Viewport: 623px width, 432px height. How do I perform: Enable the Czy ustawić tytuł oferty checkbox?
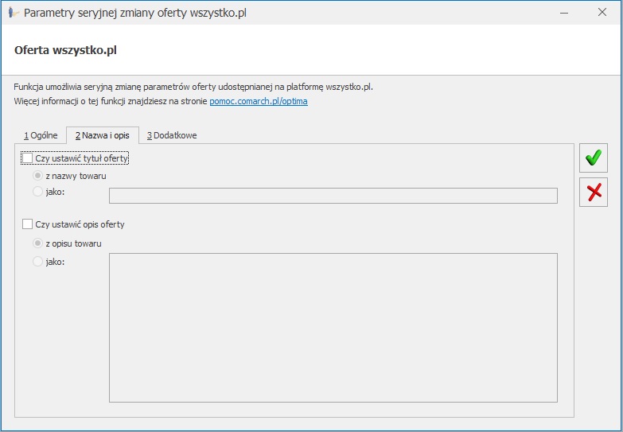click(27, 158)
